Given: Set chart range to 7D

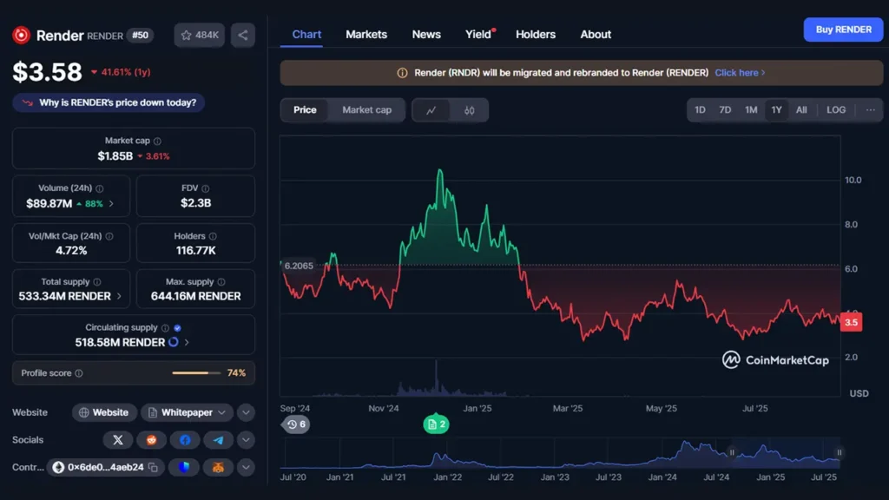Looking at the screenshot, I should 725,110.
